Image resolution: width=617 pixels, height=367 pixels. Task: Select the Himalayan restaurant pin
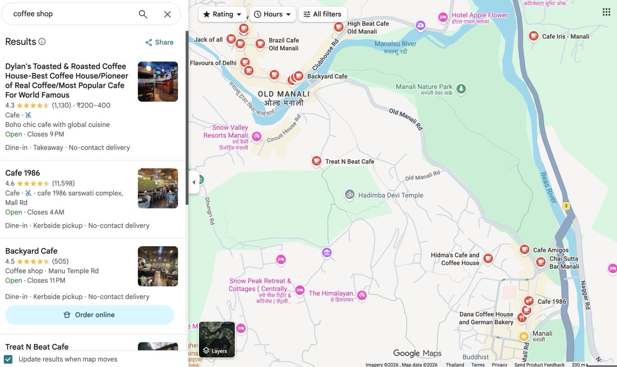[x=362, y=295]
